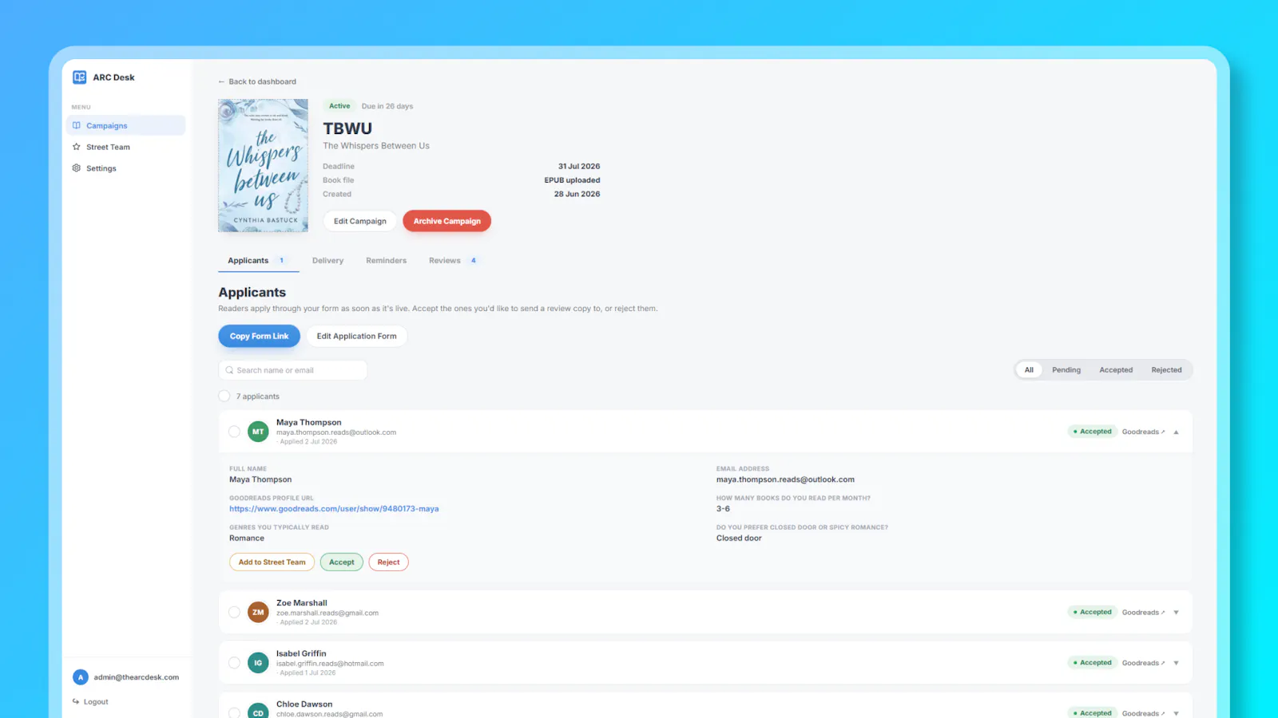This screenshot has height=718, width=1278.
Task: Select the All filter
Action: pos(1029,370)
